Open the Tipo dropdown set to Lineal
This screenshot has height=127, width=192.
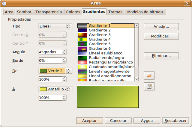click(x=55, y=26)
